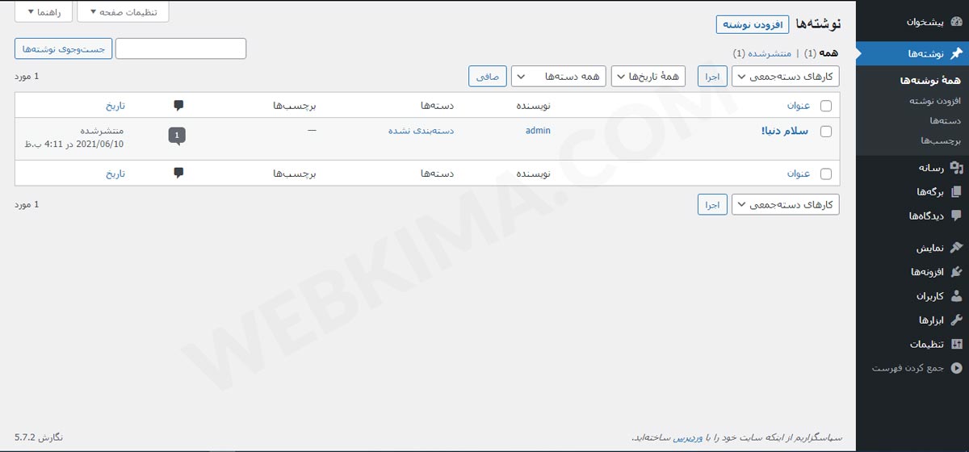Open نمایش appearance brush icon

point(956,248)
